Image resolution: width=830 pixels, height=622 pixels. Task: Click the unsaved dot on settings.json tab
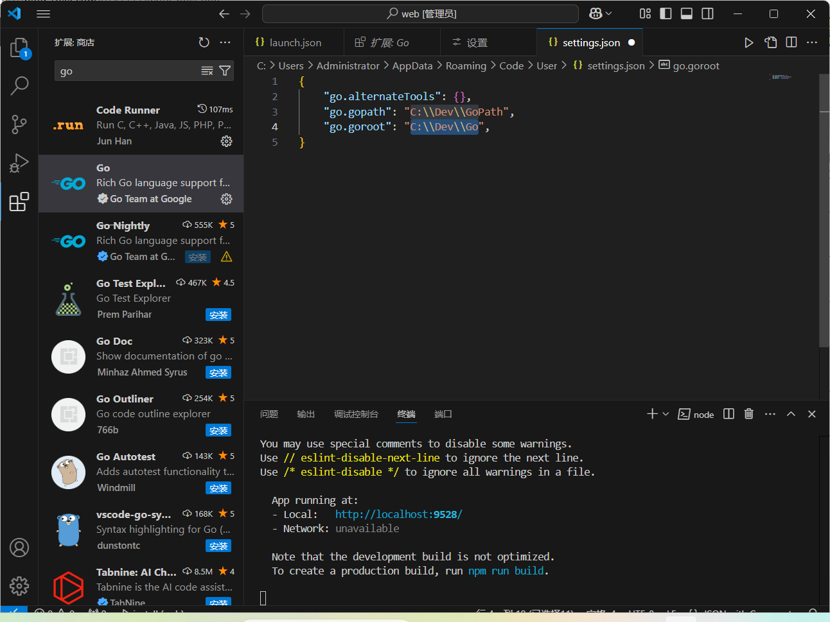(x=631, y=42)
